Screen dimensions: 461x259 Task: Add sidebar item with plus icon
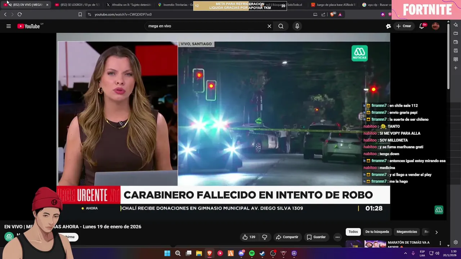point(456,68)
